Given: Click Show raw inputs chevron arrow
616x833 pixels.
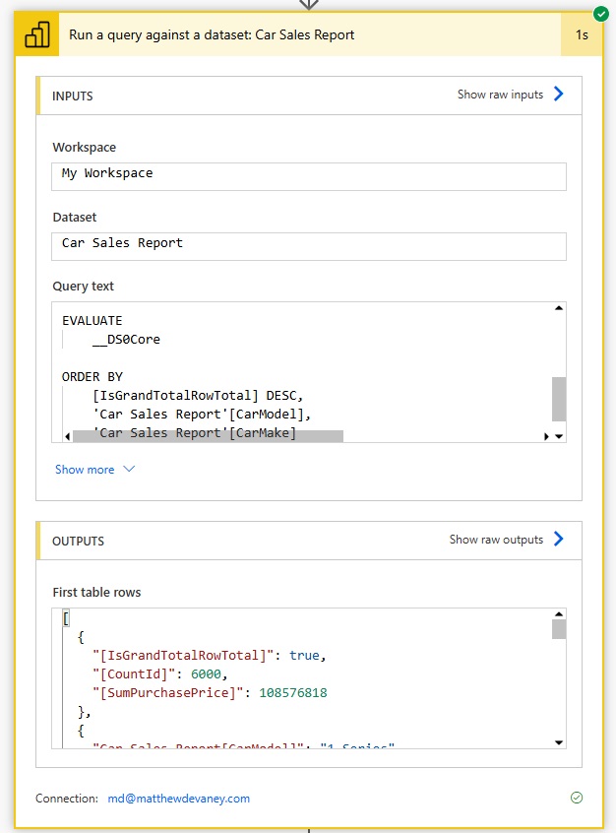Looking at the screenshot, I should click(558, 94).
